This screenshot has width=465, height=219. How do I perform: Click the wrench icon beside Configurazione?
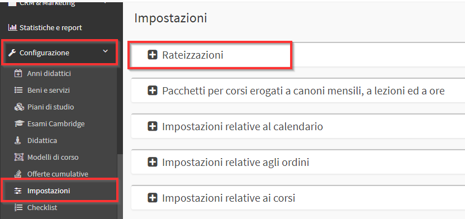(x=12, y=53)
